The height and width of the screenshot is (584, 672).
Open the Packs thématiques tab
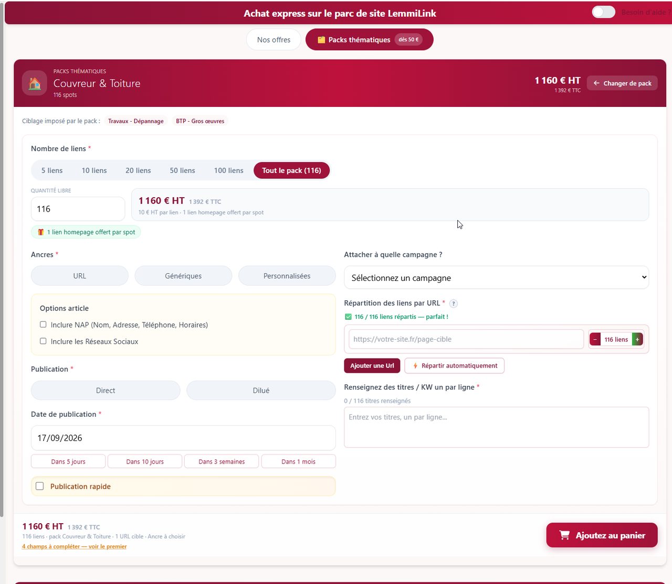pyautogui.click(x=369, y=40)
